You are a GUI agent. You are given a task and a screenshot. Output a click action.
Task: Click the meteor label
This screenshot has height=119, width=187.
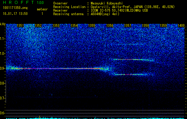click(42, 9)
